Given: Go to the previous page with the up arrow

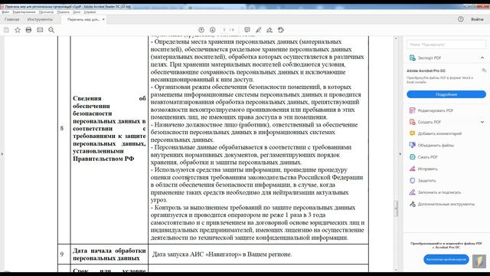Looking at the screenshot, I should 201,30.
